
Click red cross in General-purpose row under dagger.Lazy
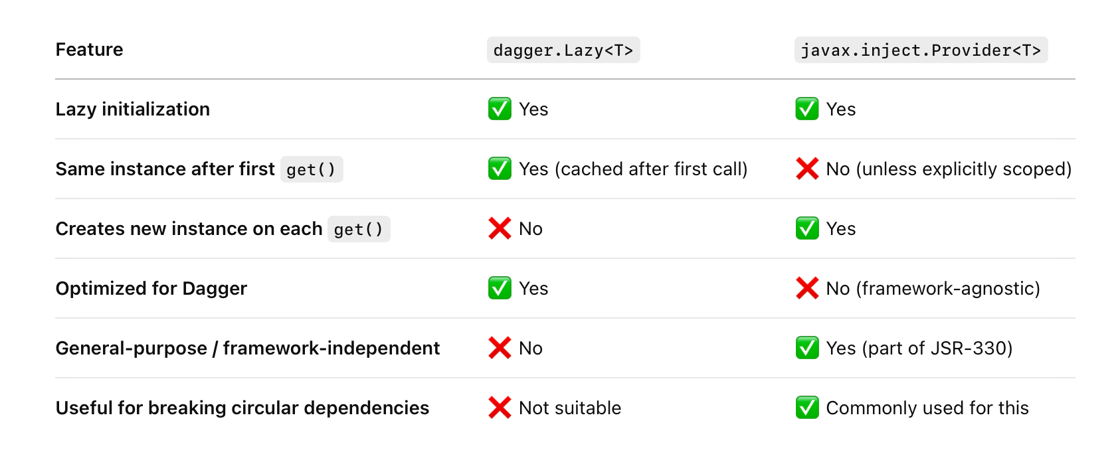tap(500, 348)
